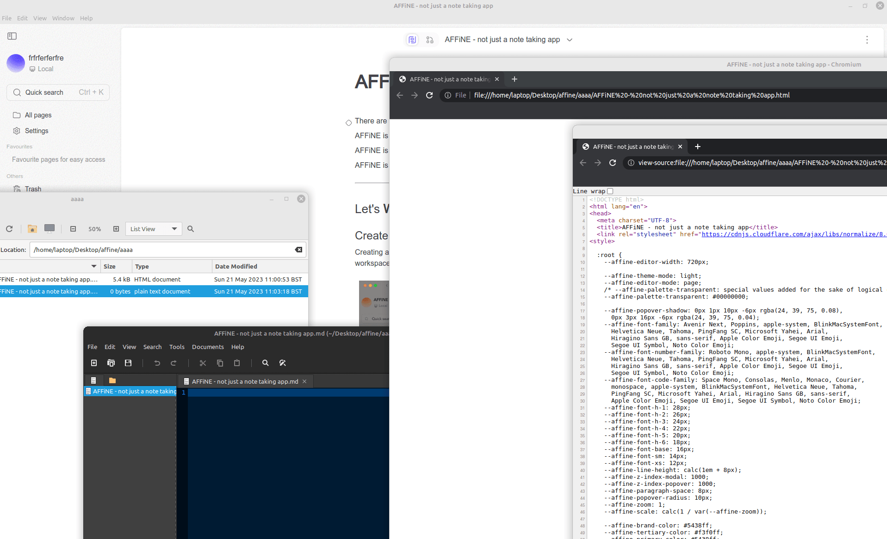Image resolution: width=887 pixels, height=539 pixels.
Task: Show the File Browser side pane tab
Action: point(112,380)
